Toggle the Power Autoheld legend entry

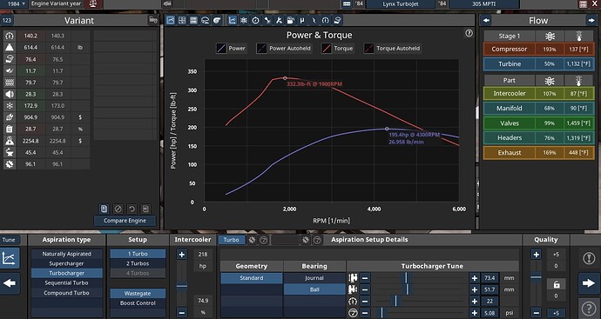coord(285,49)
